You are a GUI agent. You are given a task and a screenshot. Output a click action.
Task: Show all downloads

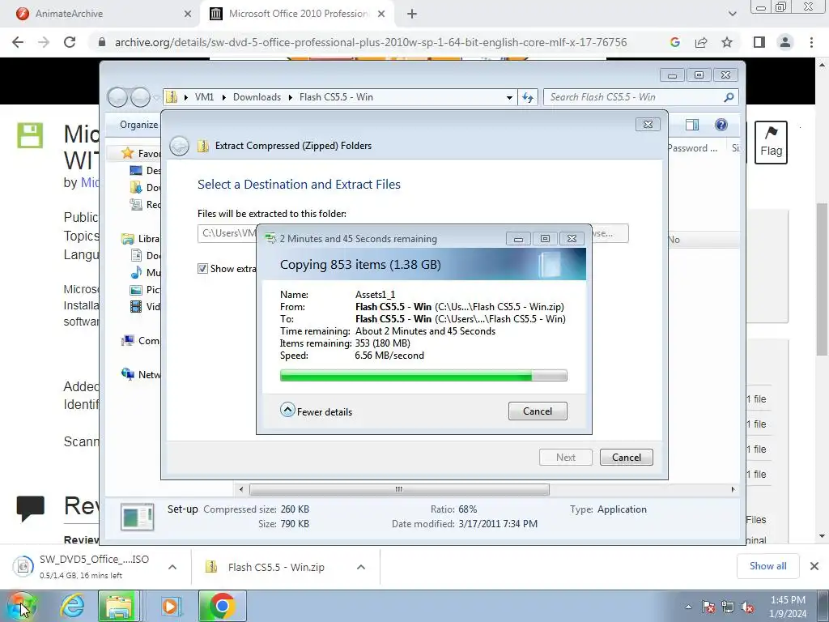(768, 566)
